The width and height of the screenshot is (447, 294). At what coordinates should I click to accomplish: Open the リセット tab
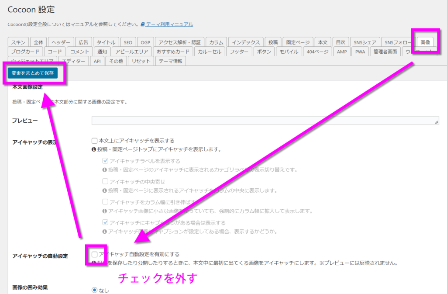tap(141, 61)
